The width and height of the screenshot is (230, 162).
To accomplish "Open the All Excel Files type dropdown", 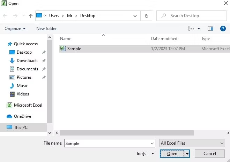I will tap(192, 143).
